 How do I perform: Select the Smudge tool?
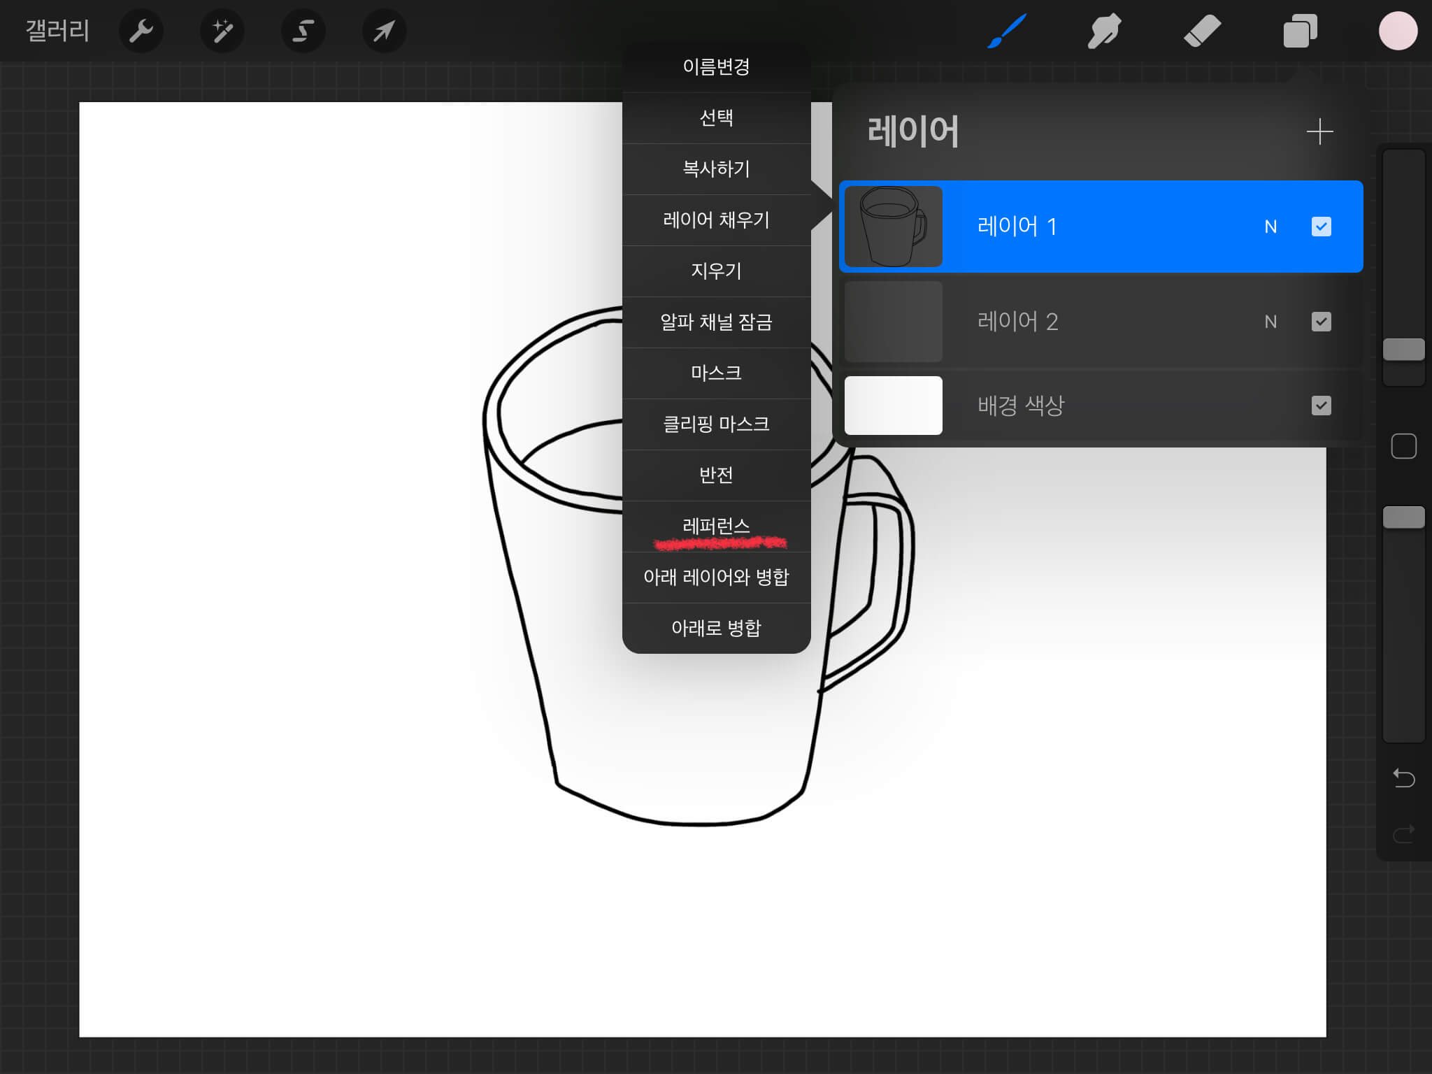coord(1104,31)
